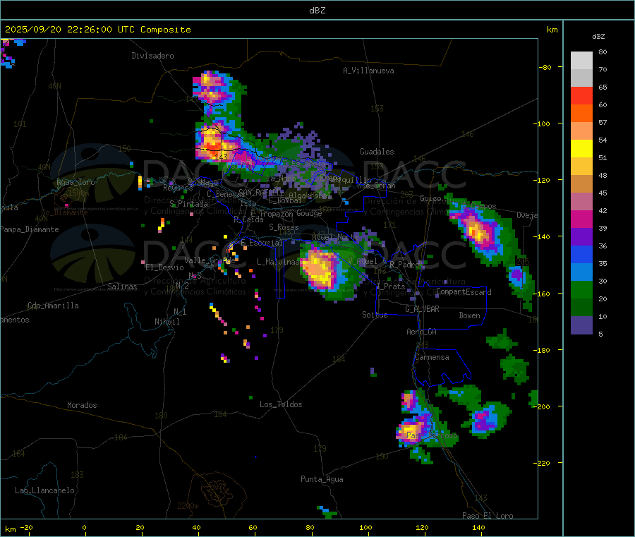Click the '0' km tick on bottom axis
Viewport: 635px width, 537px height.
tap(84, 528)
